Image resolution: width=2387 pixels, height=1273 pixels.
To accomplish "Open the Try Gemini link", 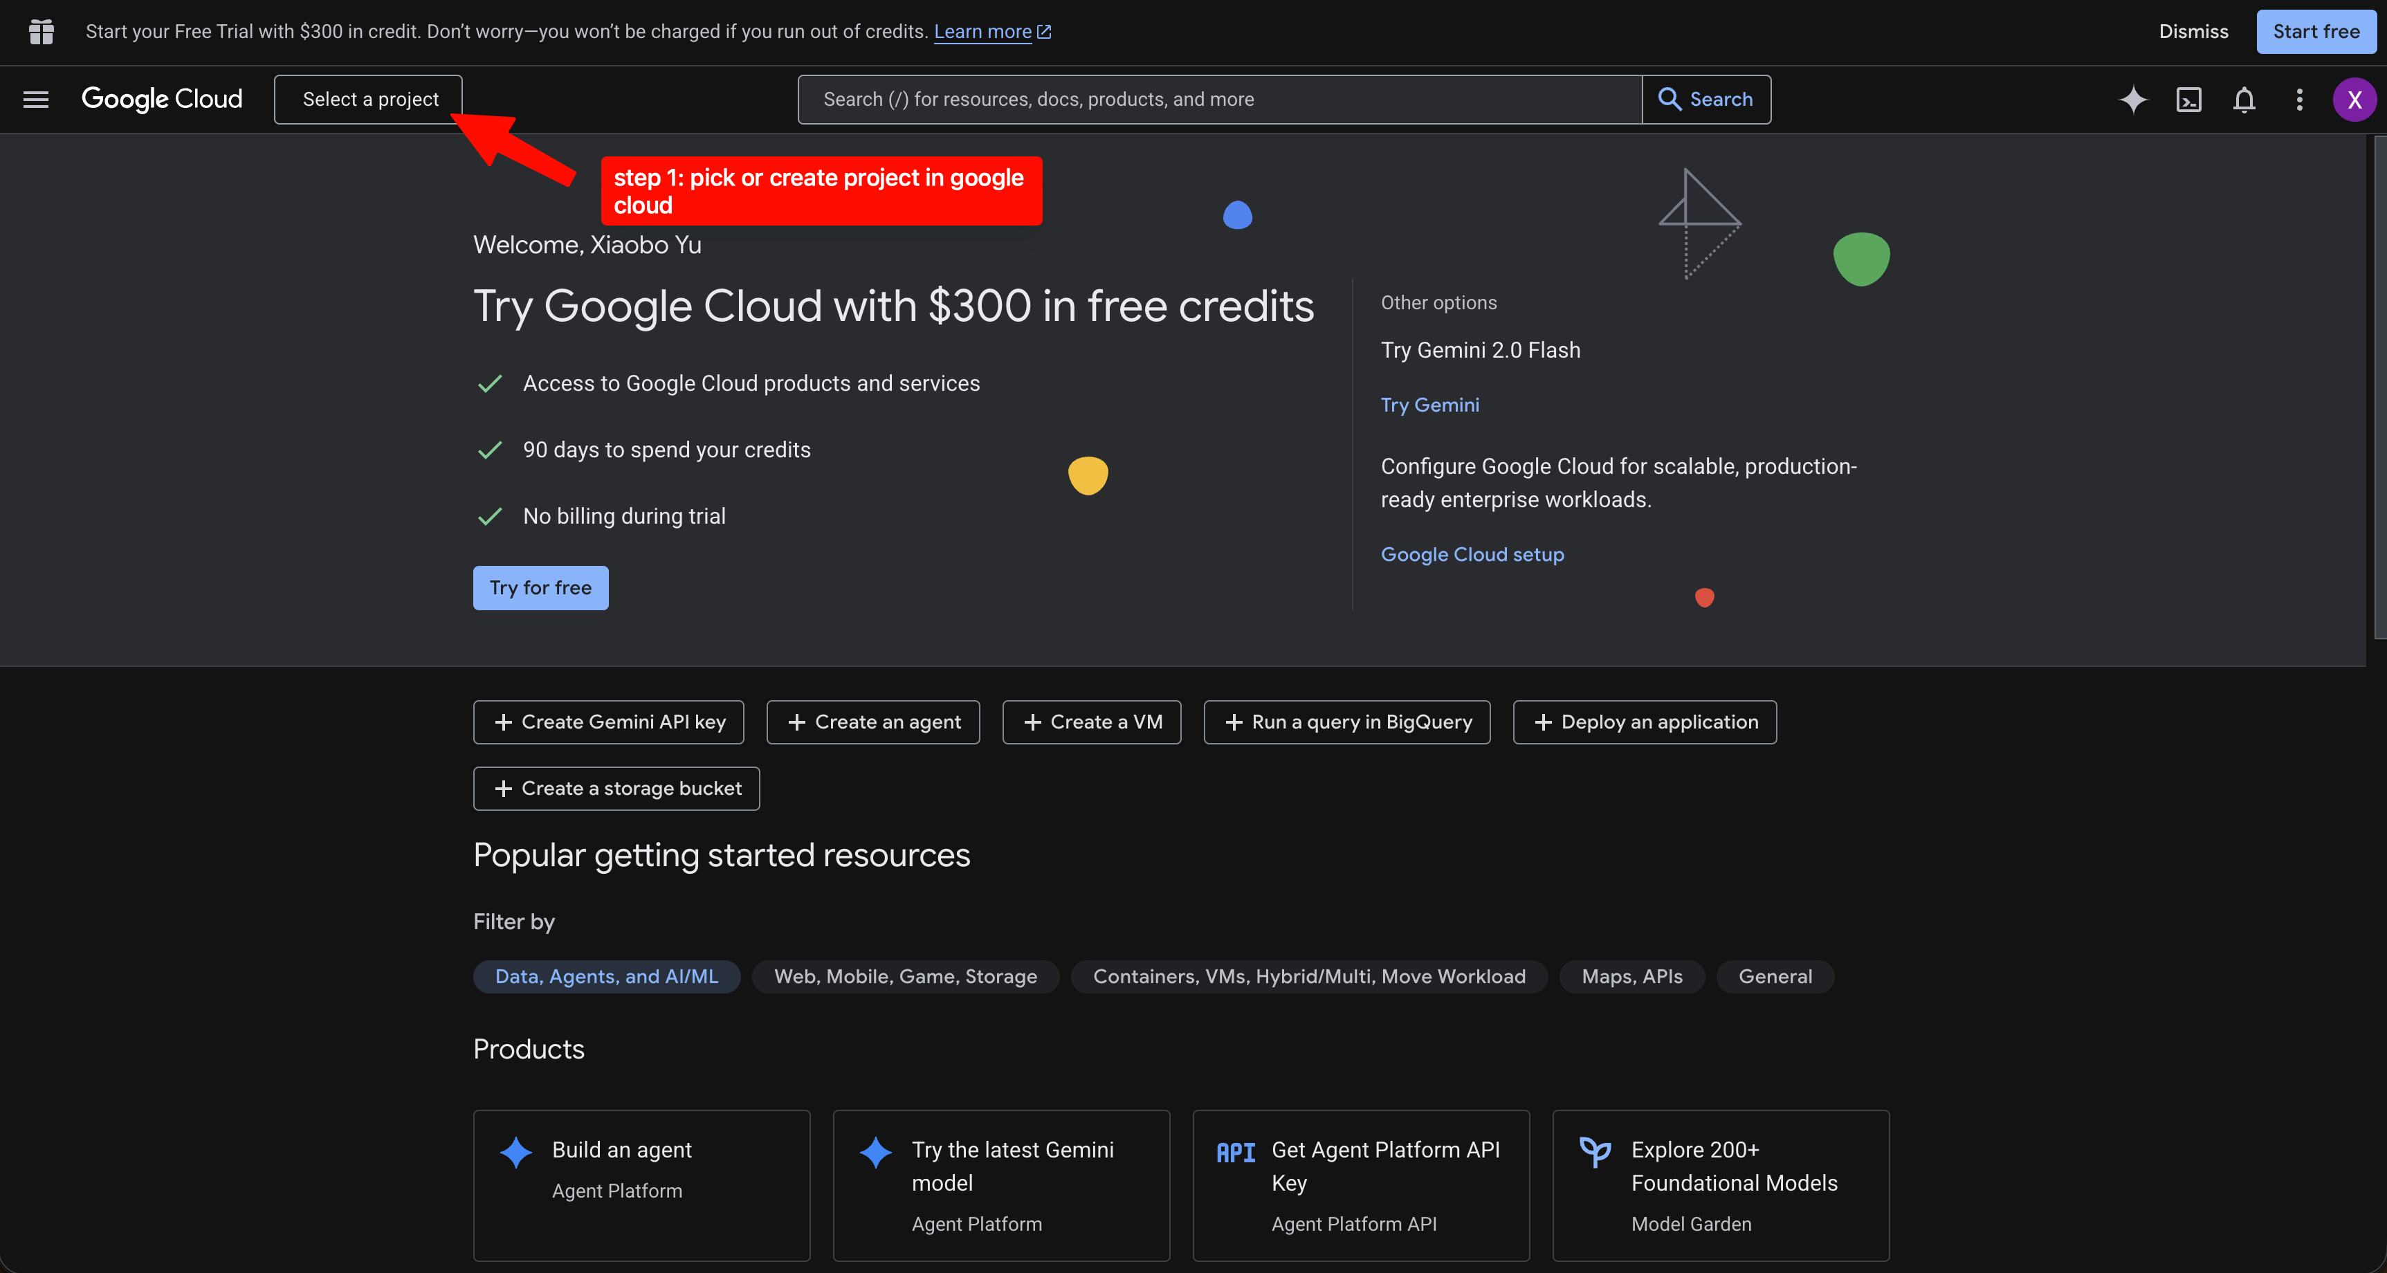I will coord(1430,405).
